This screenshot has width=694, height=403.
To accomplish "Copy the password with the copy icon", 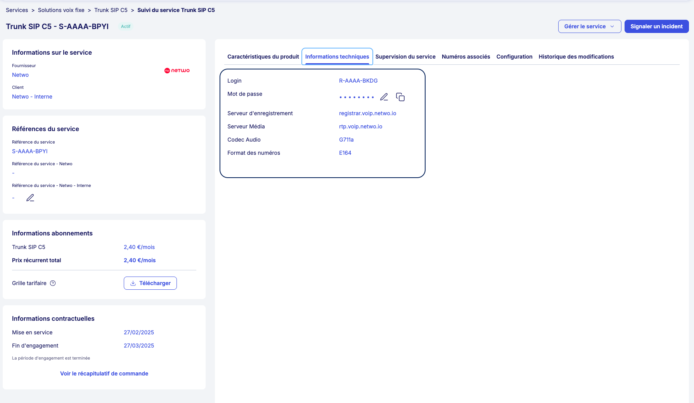I will click(x=400, y=97).
